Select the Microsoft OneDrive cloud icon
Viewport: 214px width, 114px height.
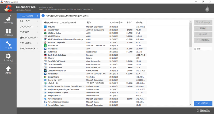pyautogui.click(x=45, y=99)
